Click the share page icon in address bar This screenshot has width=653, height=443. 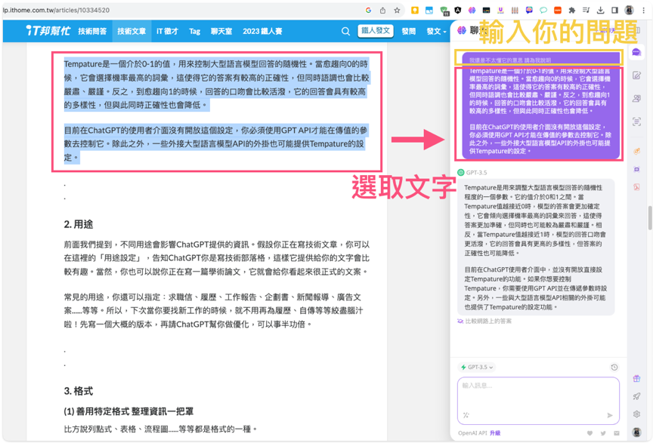382,10
